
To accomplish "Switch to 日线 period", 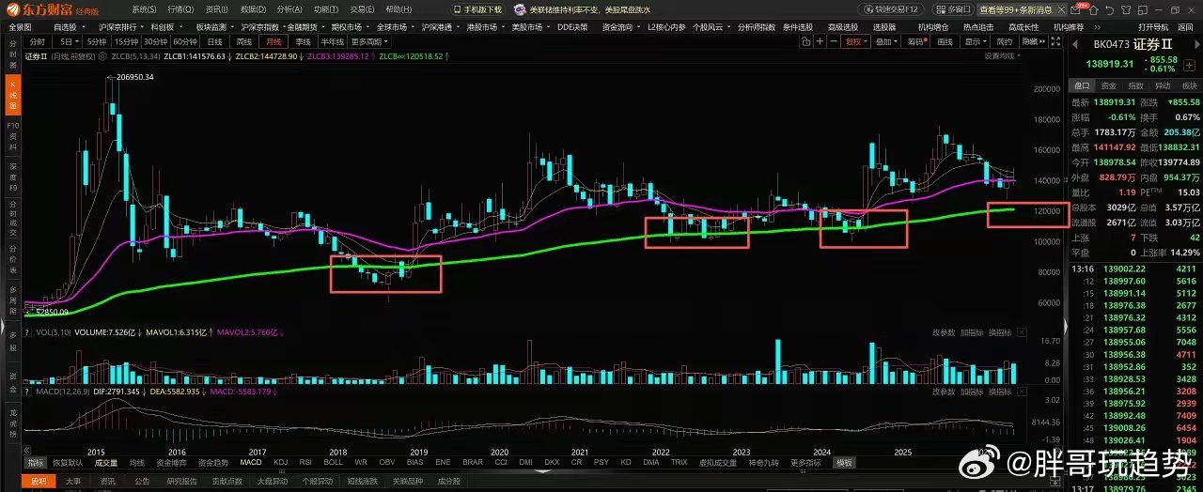I will click(x=215, y=42).
